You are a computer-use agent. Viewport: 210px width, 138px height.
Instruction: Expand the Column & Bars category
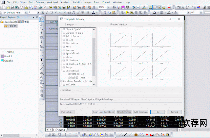click(x=64, y=33)
